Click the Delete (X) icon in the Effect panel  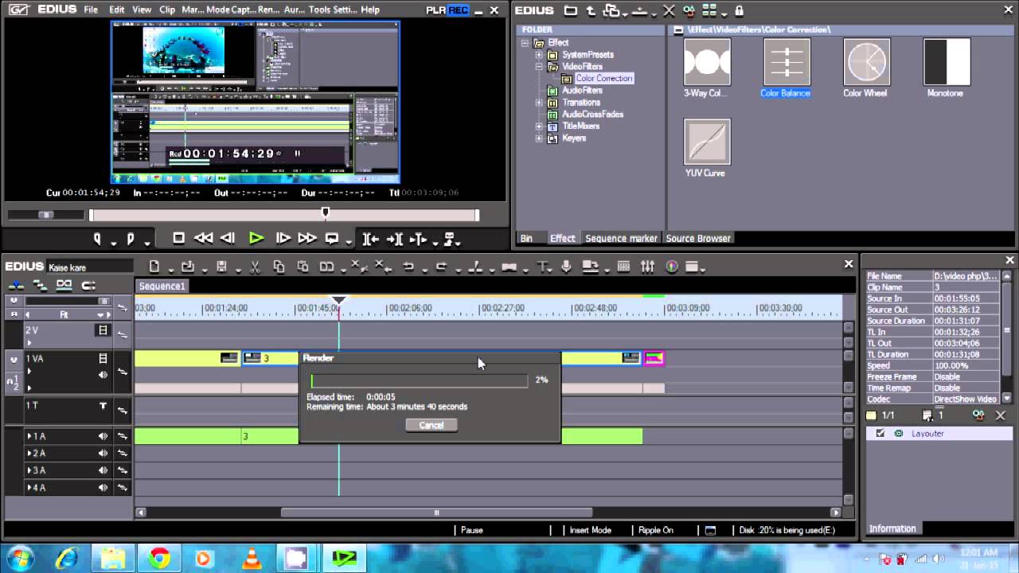(x=669, y=10)
